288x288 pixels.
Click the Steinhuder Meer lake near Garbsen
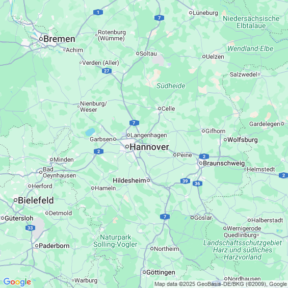click(90, 132)
